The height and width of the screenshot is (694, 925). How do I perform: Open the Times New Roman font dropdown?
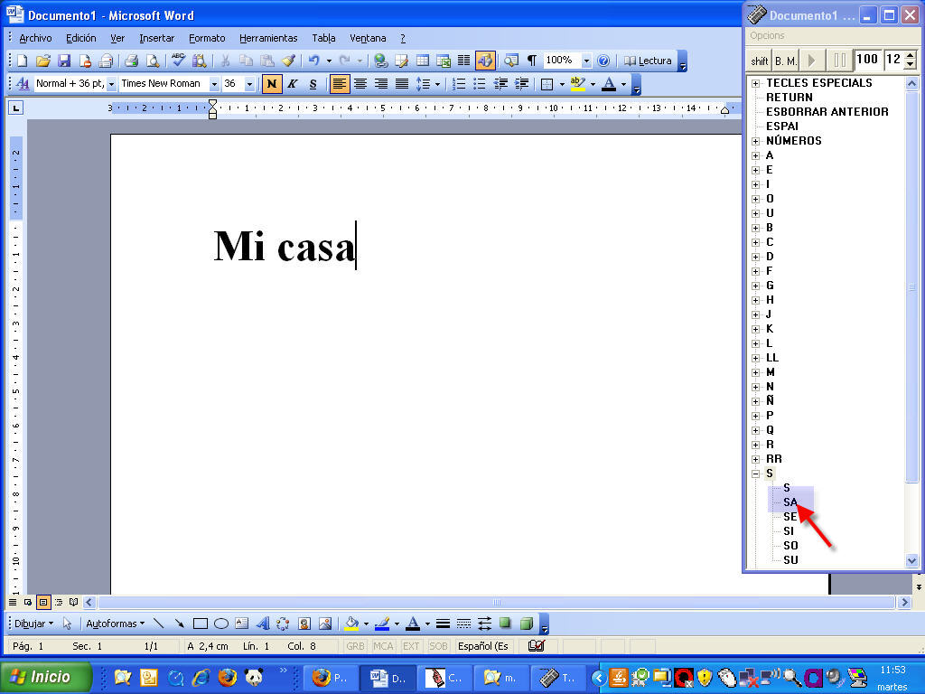coord(214,84)
